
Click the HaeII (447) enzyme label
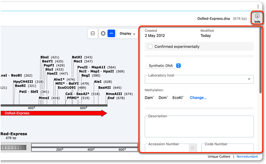tap(57, 73)
